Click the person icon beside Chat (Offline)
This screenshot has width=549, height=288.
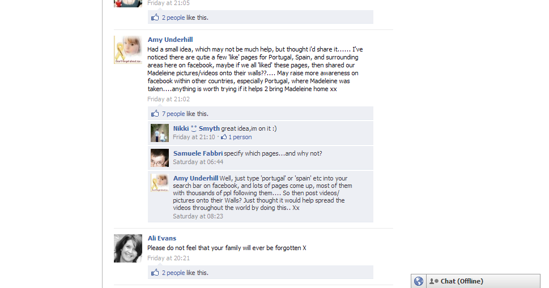point(434,281)
